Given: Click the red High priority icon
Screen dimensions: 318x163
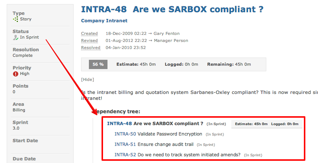Looking at the screenshot, I should coord(15,74).
